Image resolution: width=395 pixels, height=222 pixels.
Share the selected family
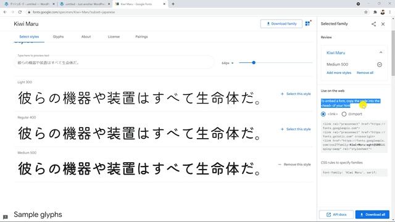coord(373,24)
